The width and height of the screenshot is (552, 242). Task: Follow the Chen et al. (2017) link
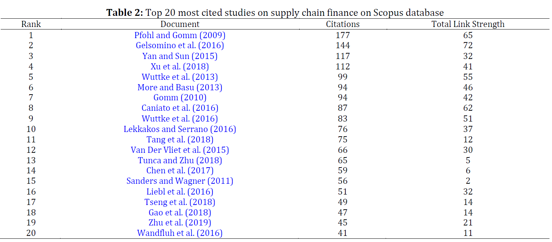(x=180, y=170)
